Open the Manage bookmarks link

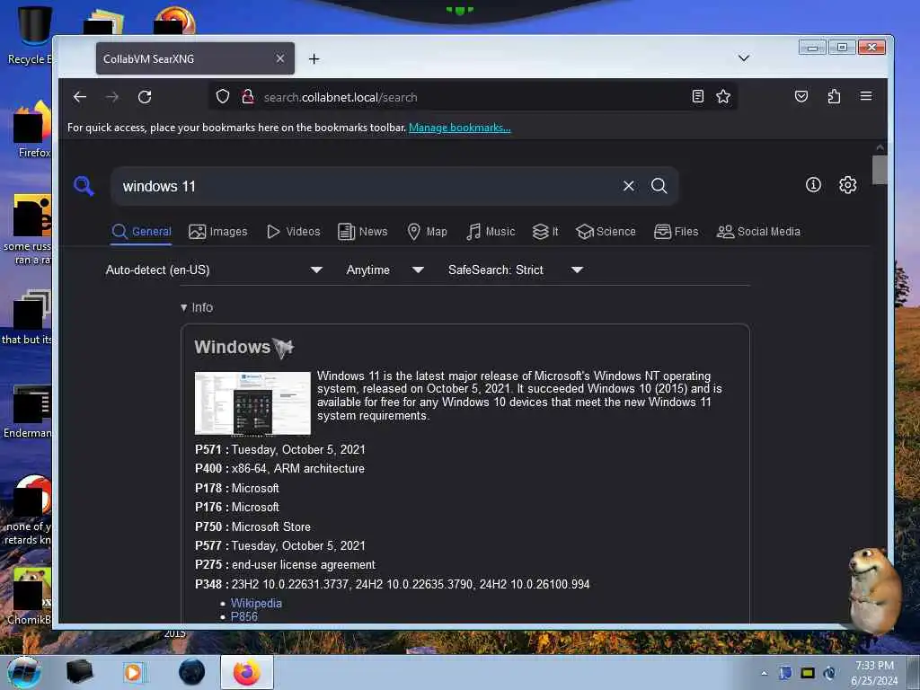[x=459, y=128]
